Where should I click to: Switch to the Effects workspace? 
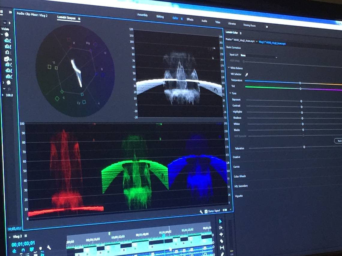pyautogui.click(x=190, y=19)
